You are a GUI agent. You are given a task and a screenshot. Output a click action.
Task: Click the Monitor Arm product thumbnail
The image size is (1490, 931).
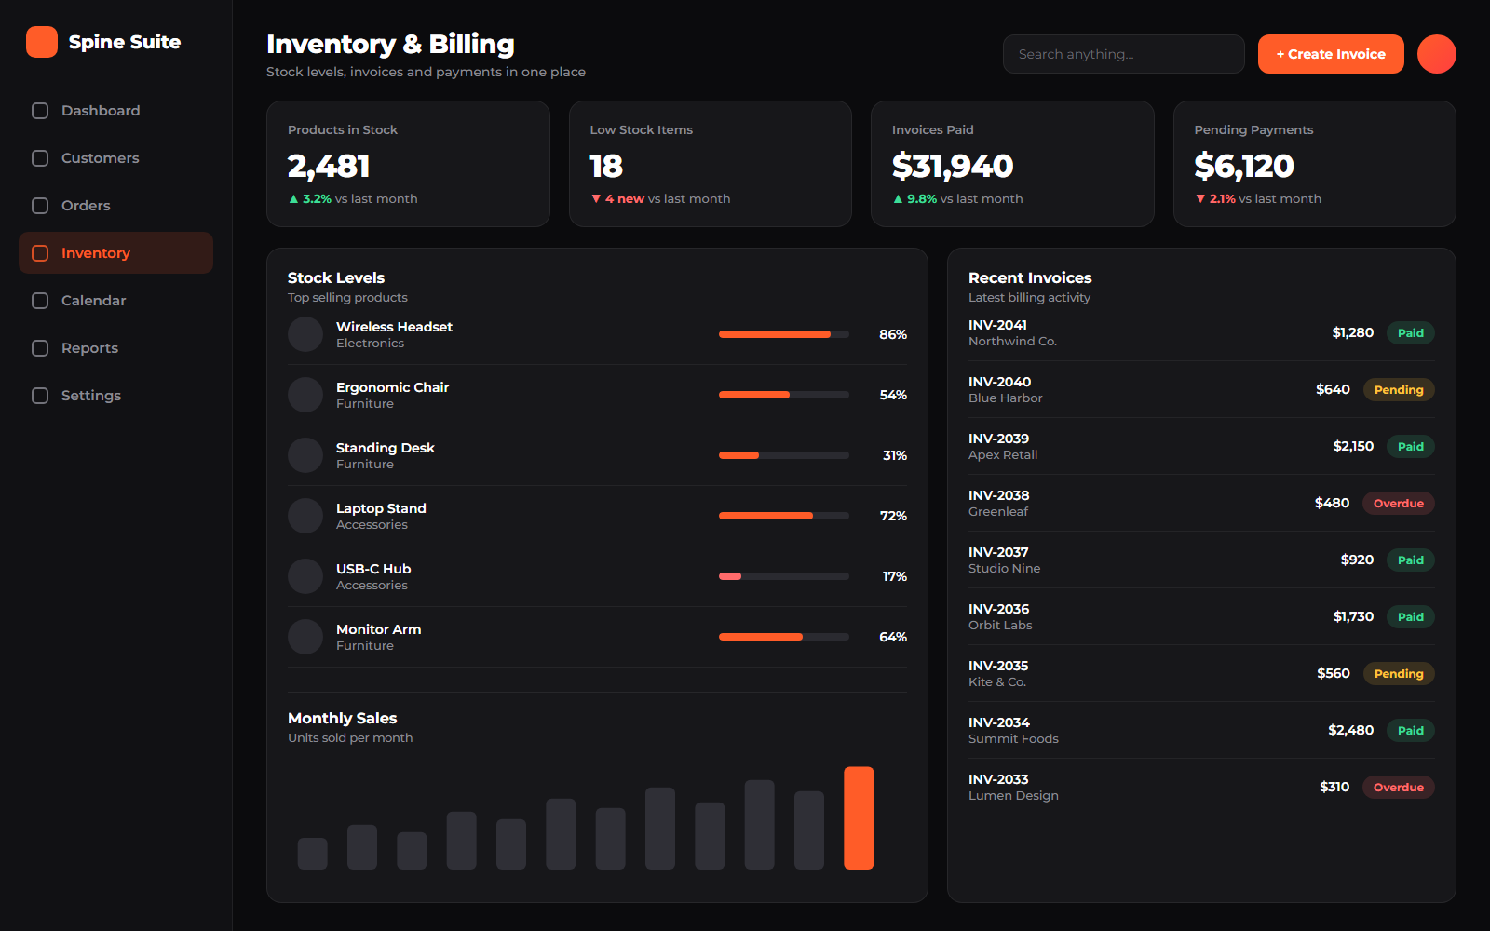pos(305,637)
